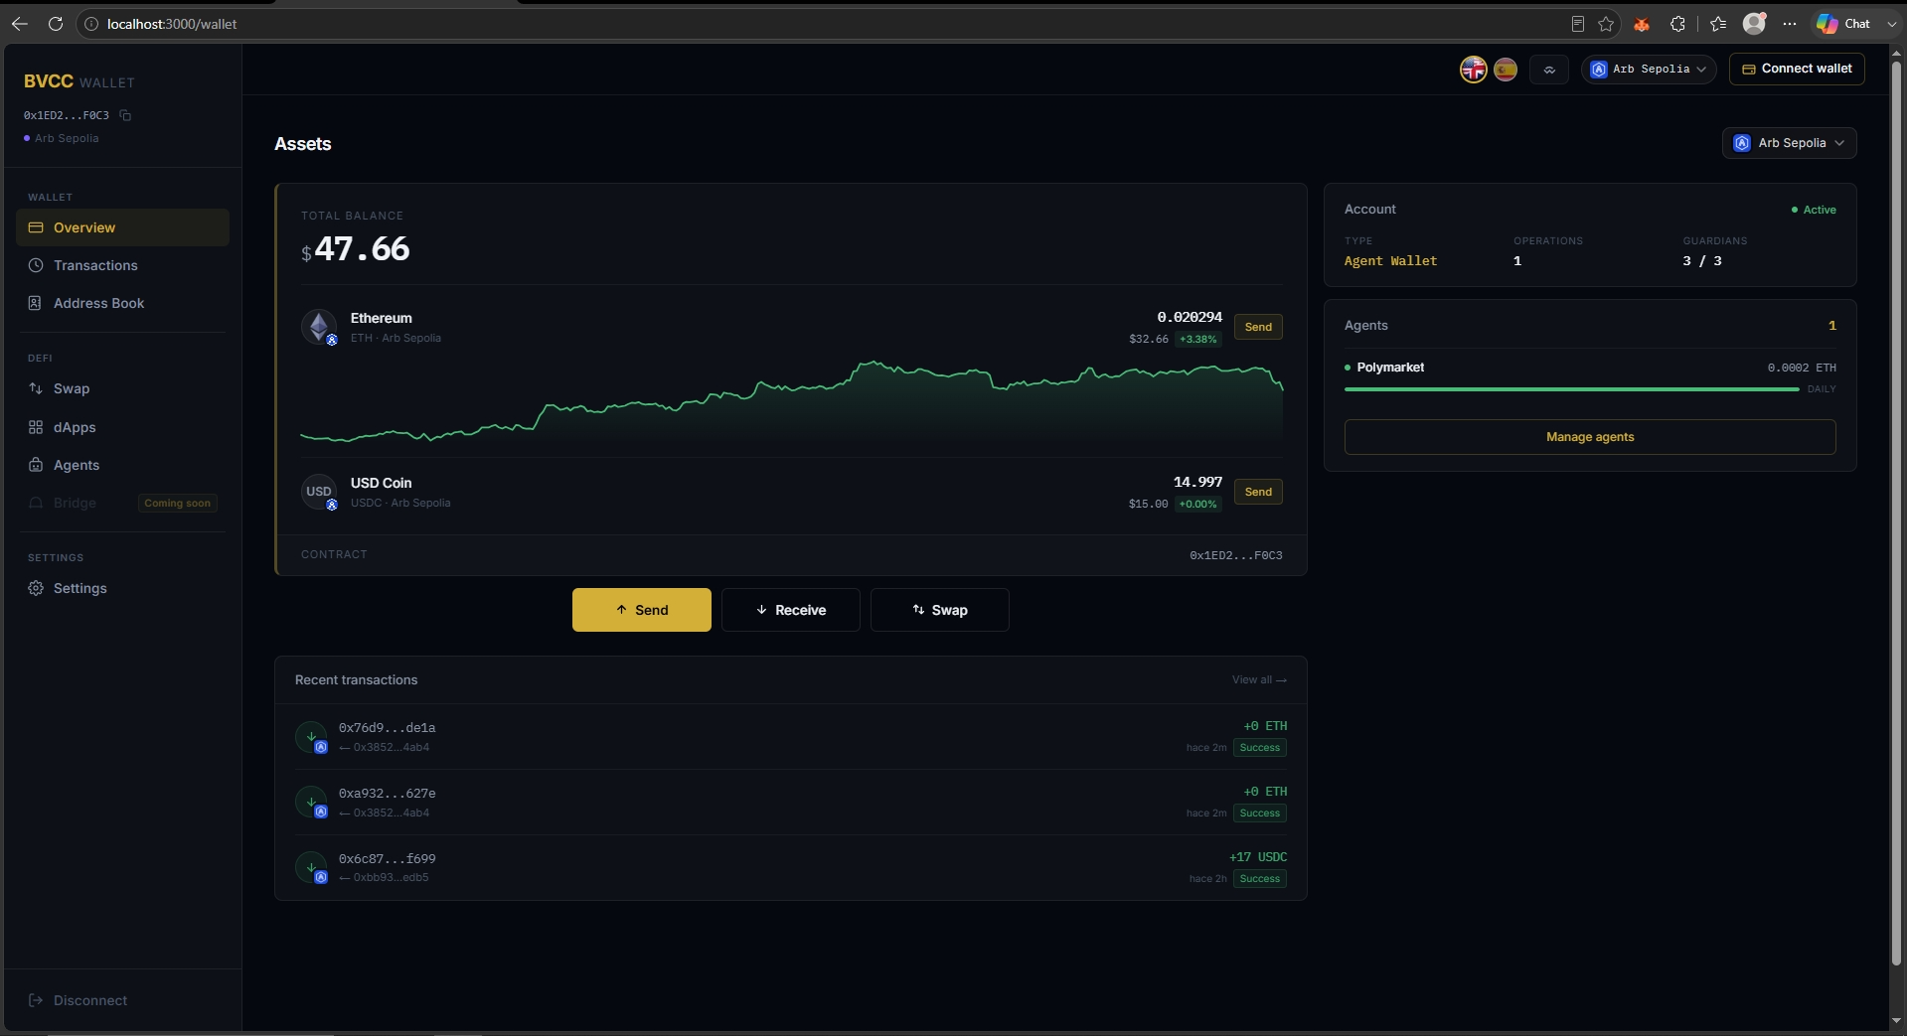Click Send on the Ethereum row
1907x1036 pixels.
1258,327
